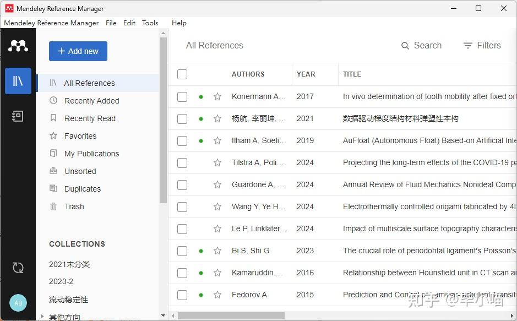Check the Le P 2024 row checkbox

coord(182,229)
